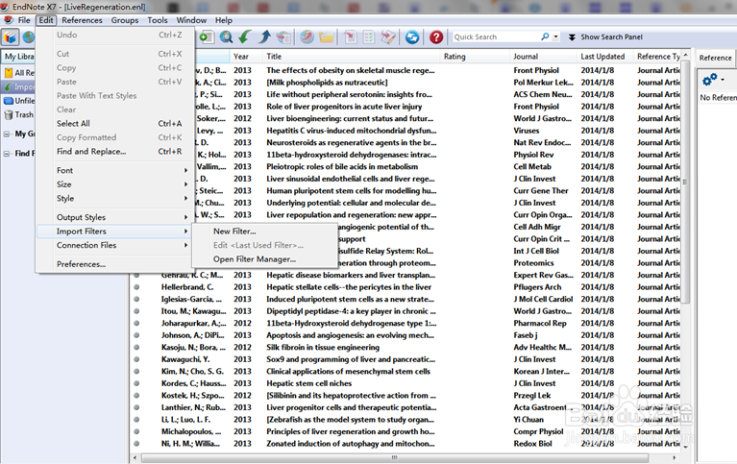737x464 pixels.
Task: Click the Import green arrow icon
Action: 245,37
